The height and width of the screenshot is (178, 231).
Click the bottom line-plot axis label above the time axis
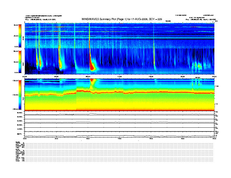[19, 134]
